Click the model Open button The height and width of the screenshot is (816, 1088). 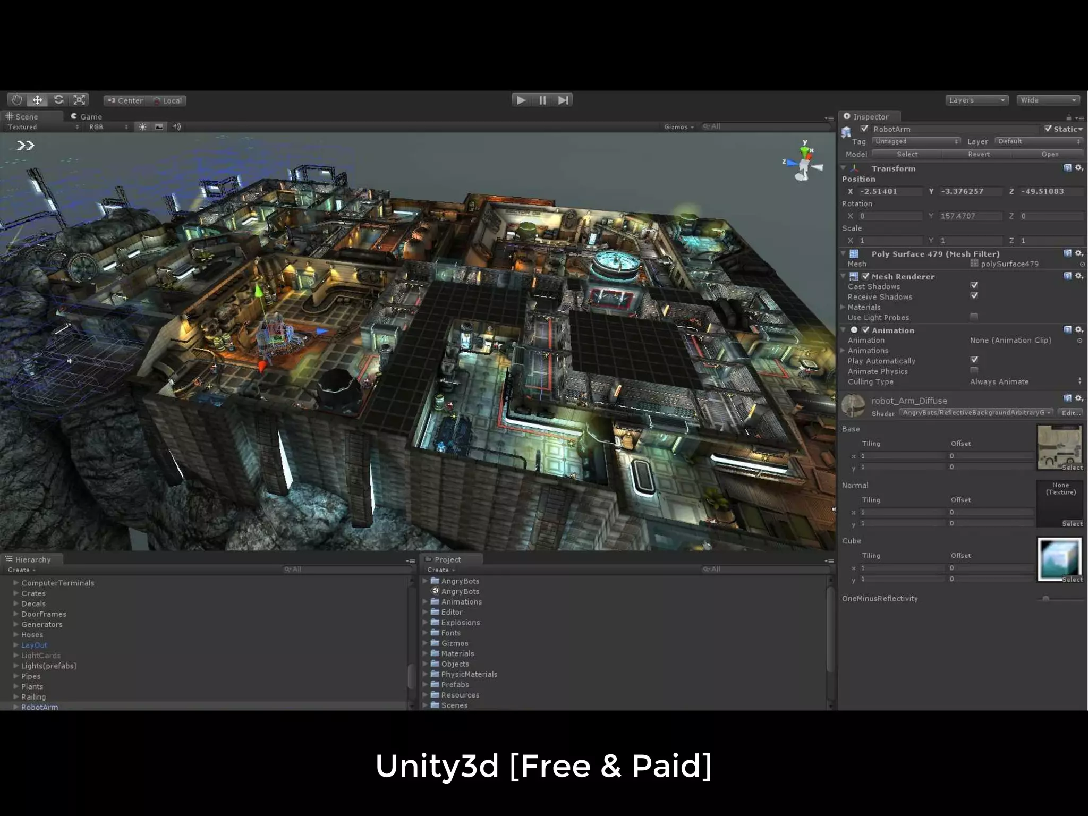click(x=1049, y=154)
